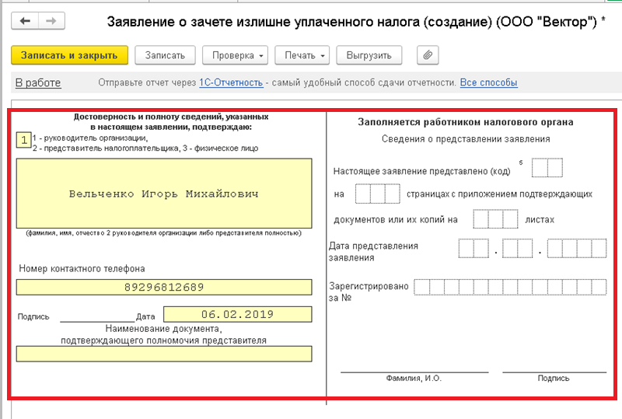The image size is (622, 419).
Task: Select the 'Подпись' label beside the date
Action: [33, 316]
